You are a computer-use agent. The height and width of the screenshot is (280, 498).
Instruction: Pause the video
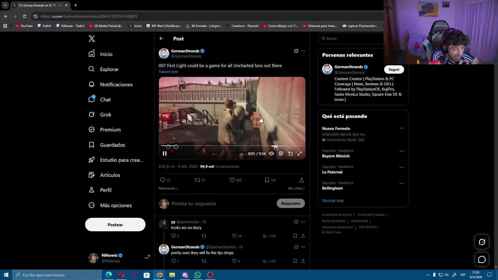(165, 154)
